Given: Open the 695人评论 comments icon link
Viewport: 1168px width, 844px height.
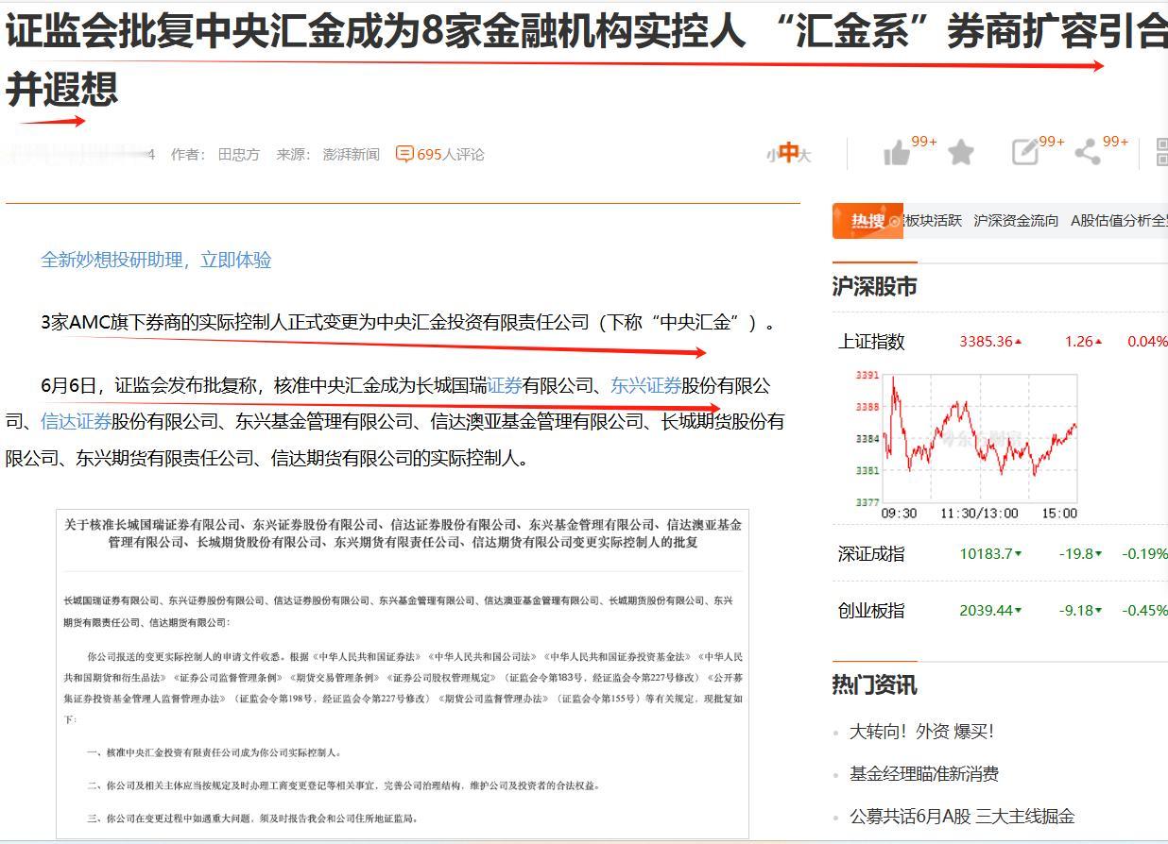Looking at the screenshot, I should [439, 154].
